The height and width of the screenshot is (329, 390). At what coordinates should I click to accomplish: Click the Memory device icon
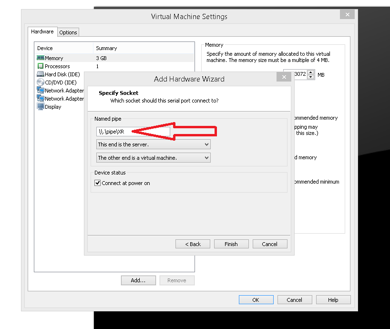[41, 58]
